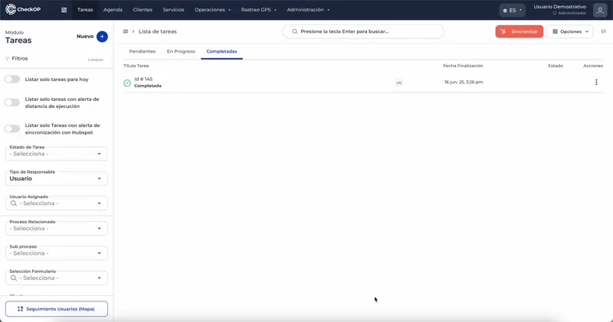This screenshot has height=322, width=613.
Task: Toggle tareas con alerta de distancia de ejecución
Action: coord(12,102)
